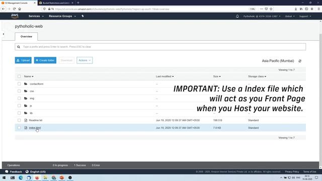Click the Feedback link
This screenshot has width=322, height=181.
tap(14, 171)
